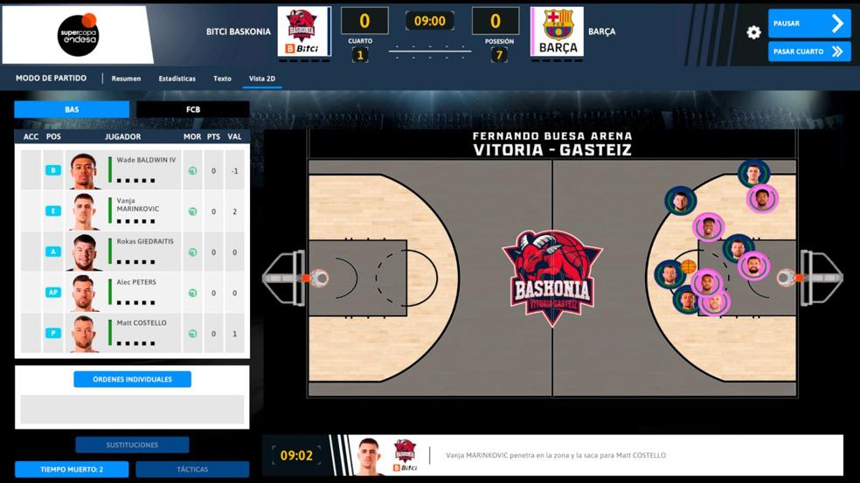The width and height of the screenshot is (860, 483).
Task: Select Vanja Marinkovic's E position badge
Action: 53,211
